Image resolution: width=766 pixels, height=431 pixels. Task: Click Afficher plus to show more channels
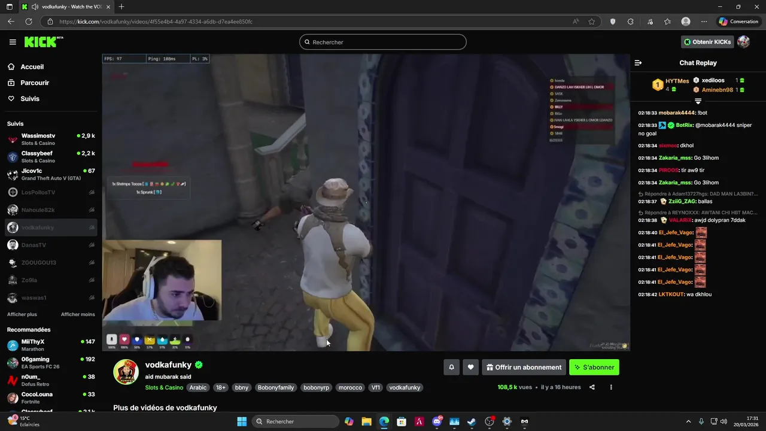pyautogui.click(x=22, y=314)
